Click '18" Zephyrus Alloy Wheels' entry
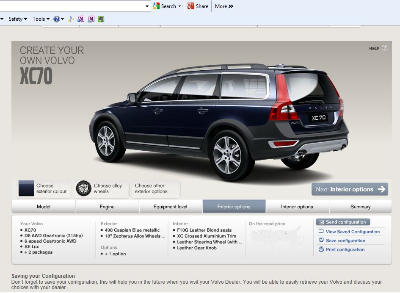400x293 pixels. 135,236
